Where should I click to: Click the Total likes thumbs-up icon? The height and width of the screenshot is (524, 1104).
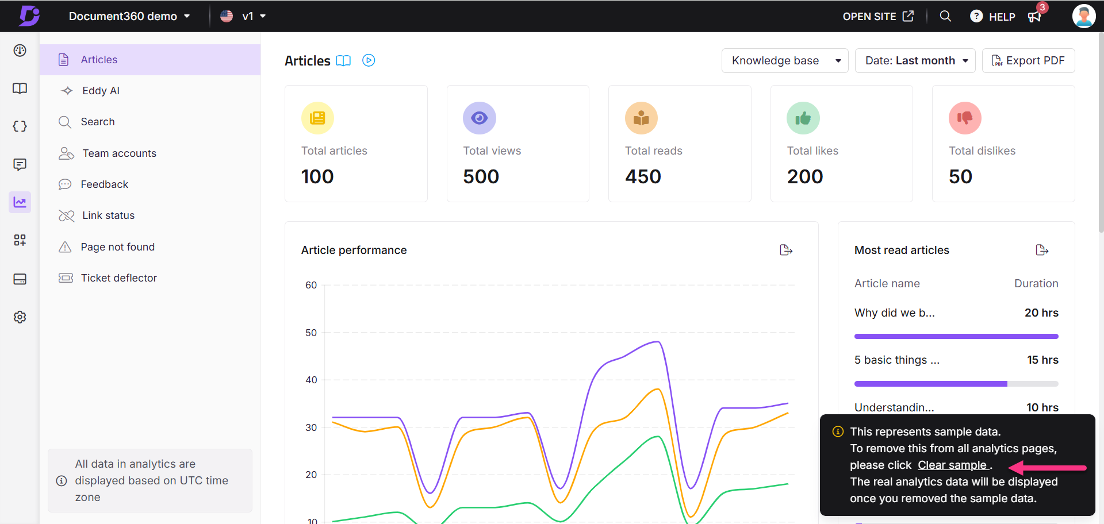pyautogui.click(x=803, y=118)
